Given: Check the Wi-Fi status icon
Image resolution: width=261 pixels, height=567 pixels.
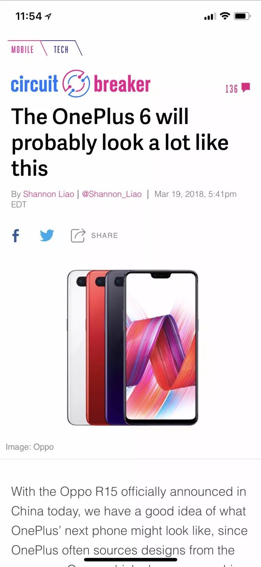Looking at the screenshot, I should [x=225, y=16].
